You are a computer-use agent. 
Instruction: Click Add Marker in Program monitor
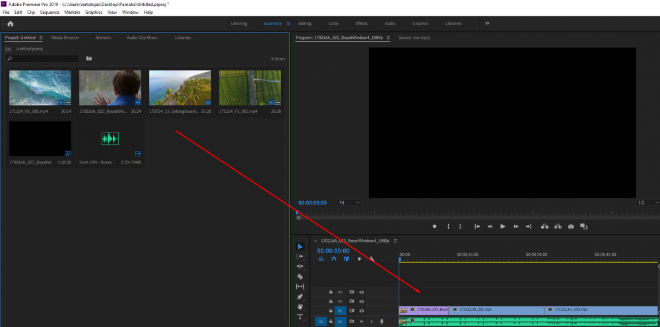pyautogui.click(x=434, y=226)
